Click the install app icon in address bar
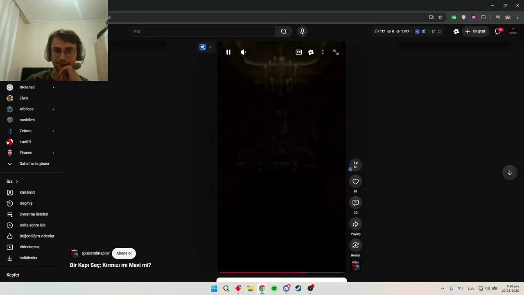 (431, 17)
